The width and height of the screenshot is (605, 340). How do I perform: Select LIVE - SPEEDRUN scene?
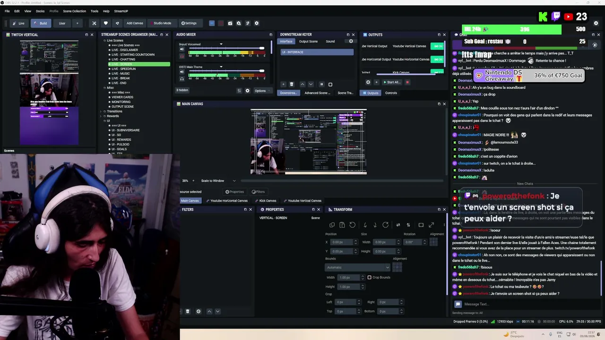(123, 69)
